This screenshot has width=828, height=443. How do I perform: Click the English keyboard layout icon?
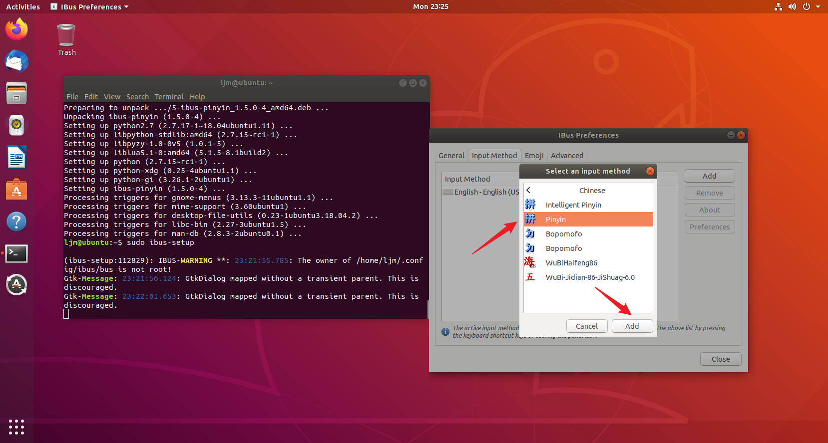pyautogui.click(x=448, y=192)
